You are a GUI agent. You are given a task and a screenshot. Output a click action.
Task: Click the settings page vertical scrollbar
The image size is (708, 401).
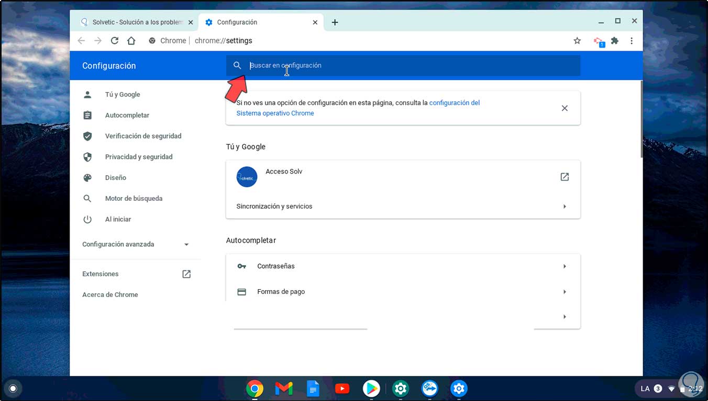click(641, 119)
